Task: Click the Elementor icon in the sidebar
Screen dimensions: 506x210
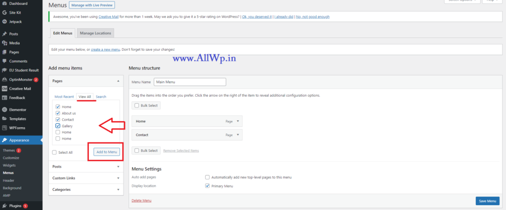Action: point(4,109)
